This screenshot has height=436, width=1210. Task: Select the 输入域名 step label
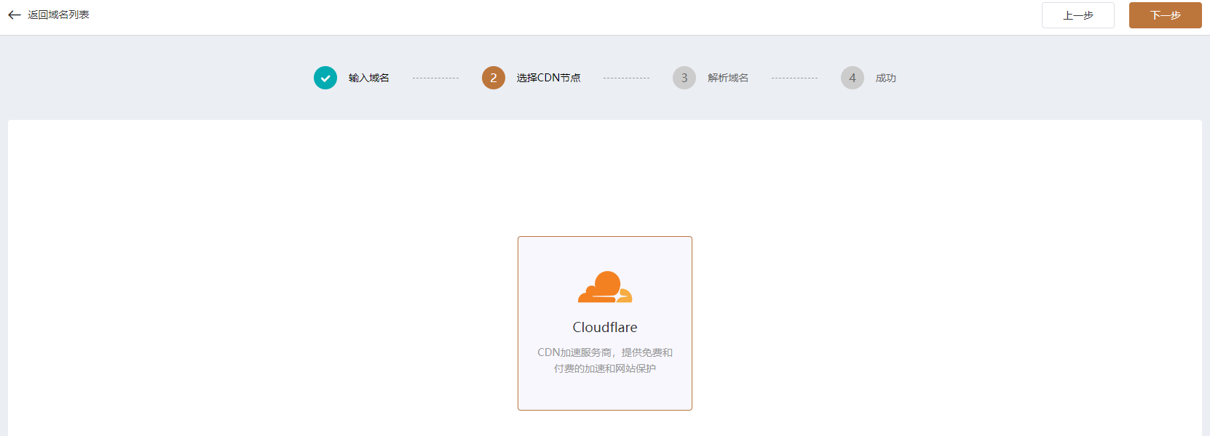(x=368, y=78)
